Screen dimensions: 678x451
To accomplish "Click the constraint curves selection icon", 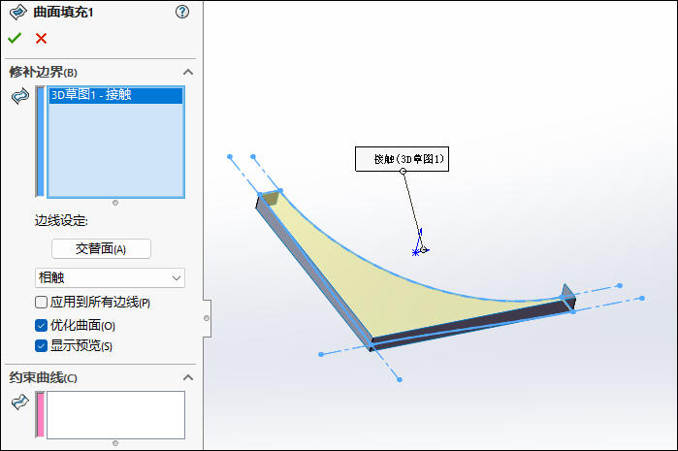I will point(19,402).
